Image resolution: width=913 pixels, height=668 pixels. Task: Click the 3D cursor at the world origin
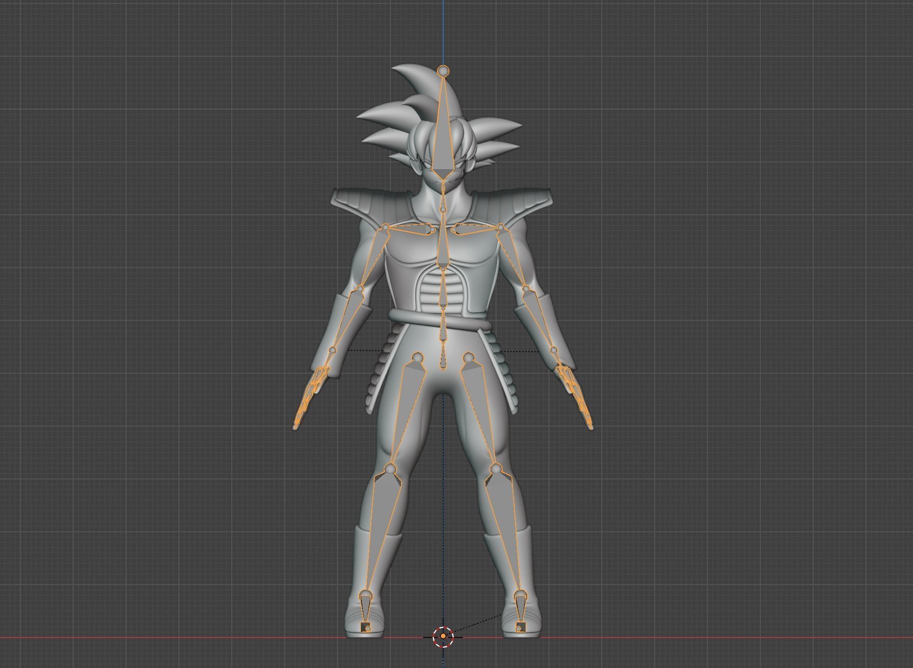(443, 636)
